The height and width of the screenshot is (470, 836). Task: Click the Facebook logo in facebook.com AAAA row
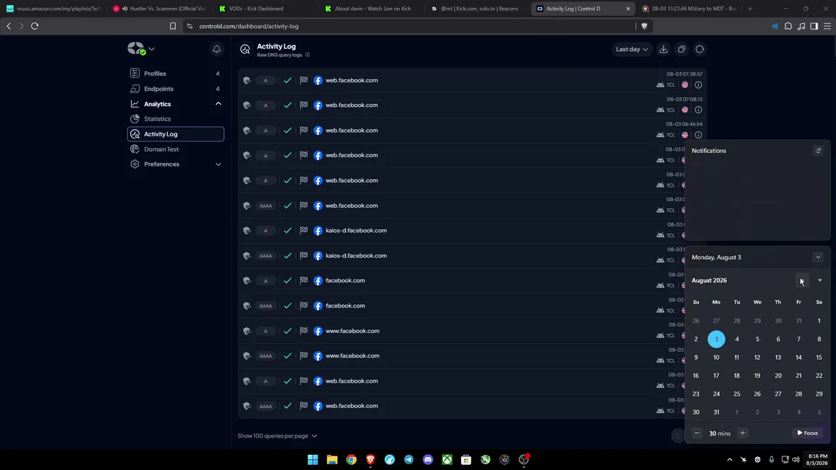[x=318, y=305]
